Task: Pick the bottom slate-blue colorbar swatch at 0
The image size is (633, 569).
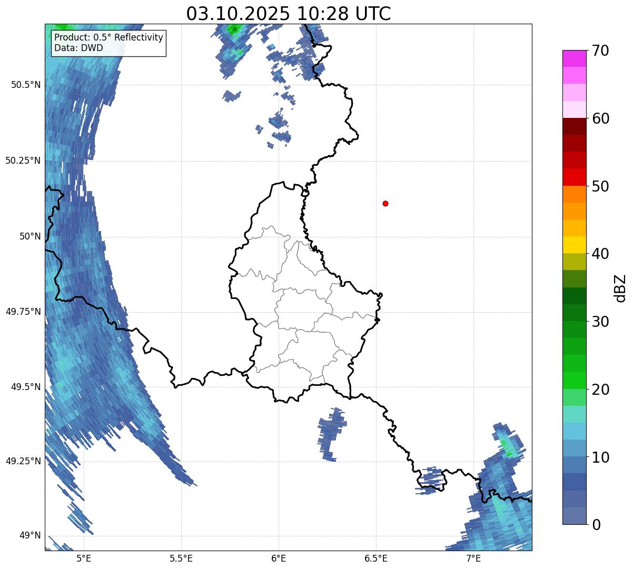Action: (574, 516)
